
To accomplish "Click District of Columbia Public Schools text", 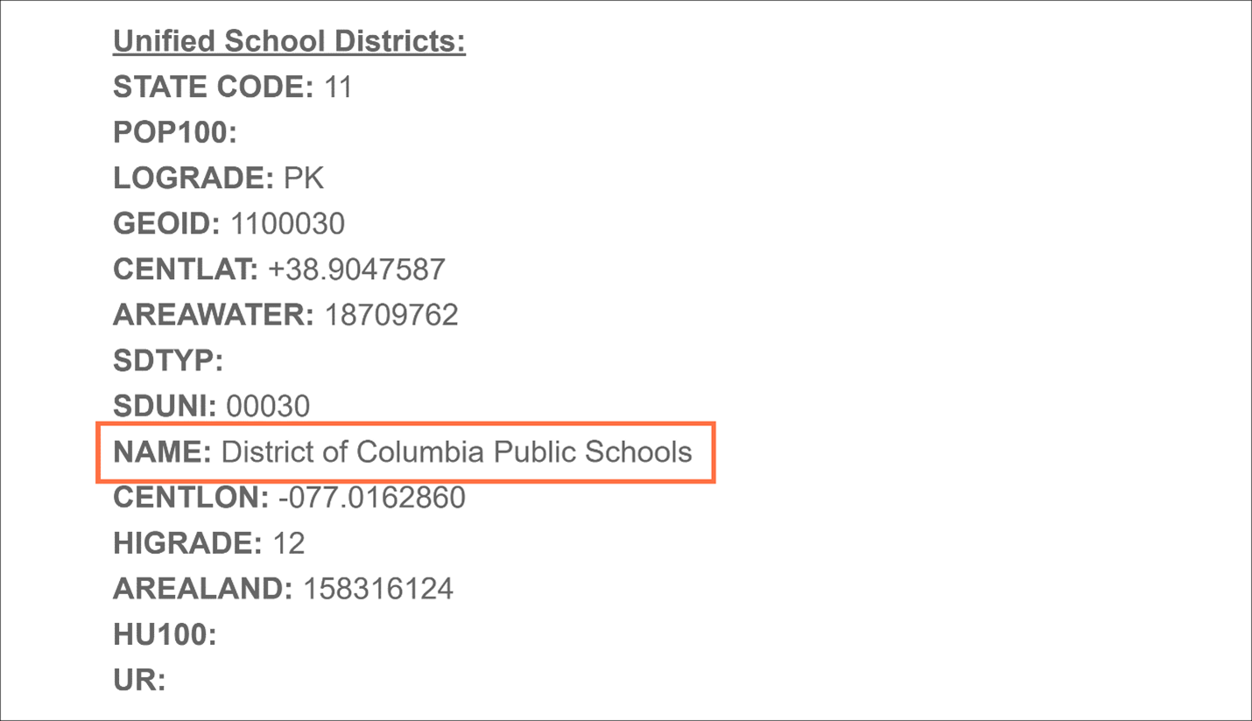I will click(456, 451).
